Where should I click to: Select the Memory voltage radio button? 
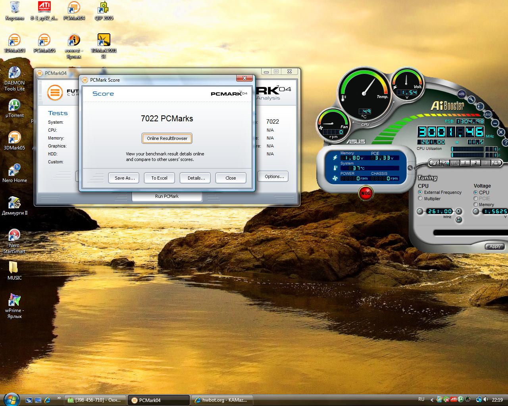[x=475, y=205]
